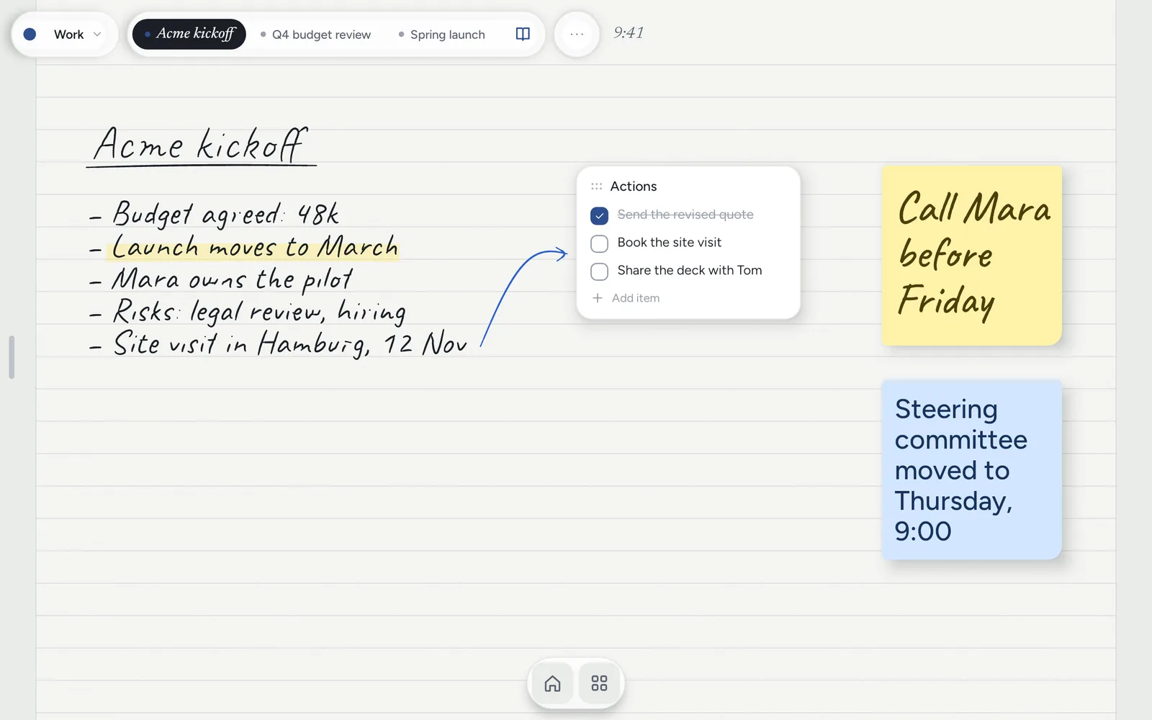Click the plus icon beside Add item
This screenshot has height=720, width=1152.
click(597, 298)
